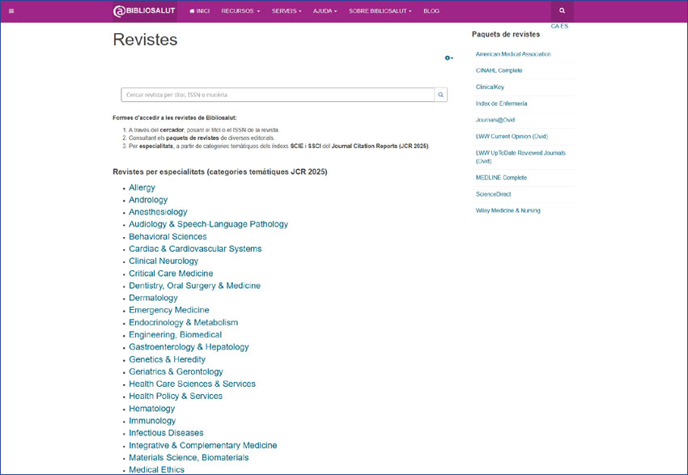
Task: Expand the Ajuda menu
Action: (x=325, y=11)
